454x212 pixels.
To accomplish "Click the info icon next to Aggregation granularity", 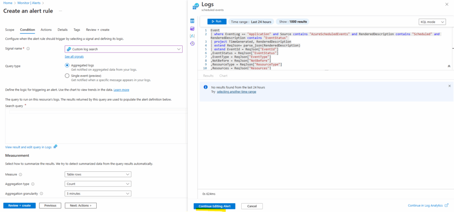I will point(41,193).
